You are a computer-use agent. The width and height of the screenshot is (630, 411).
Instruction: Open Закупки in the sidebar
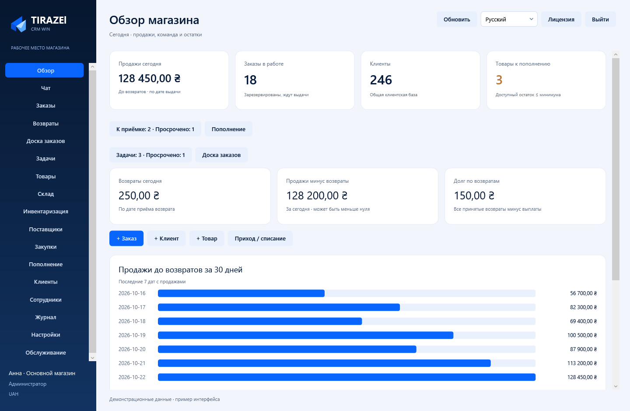(x=45, y=247)
